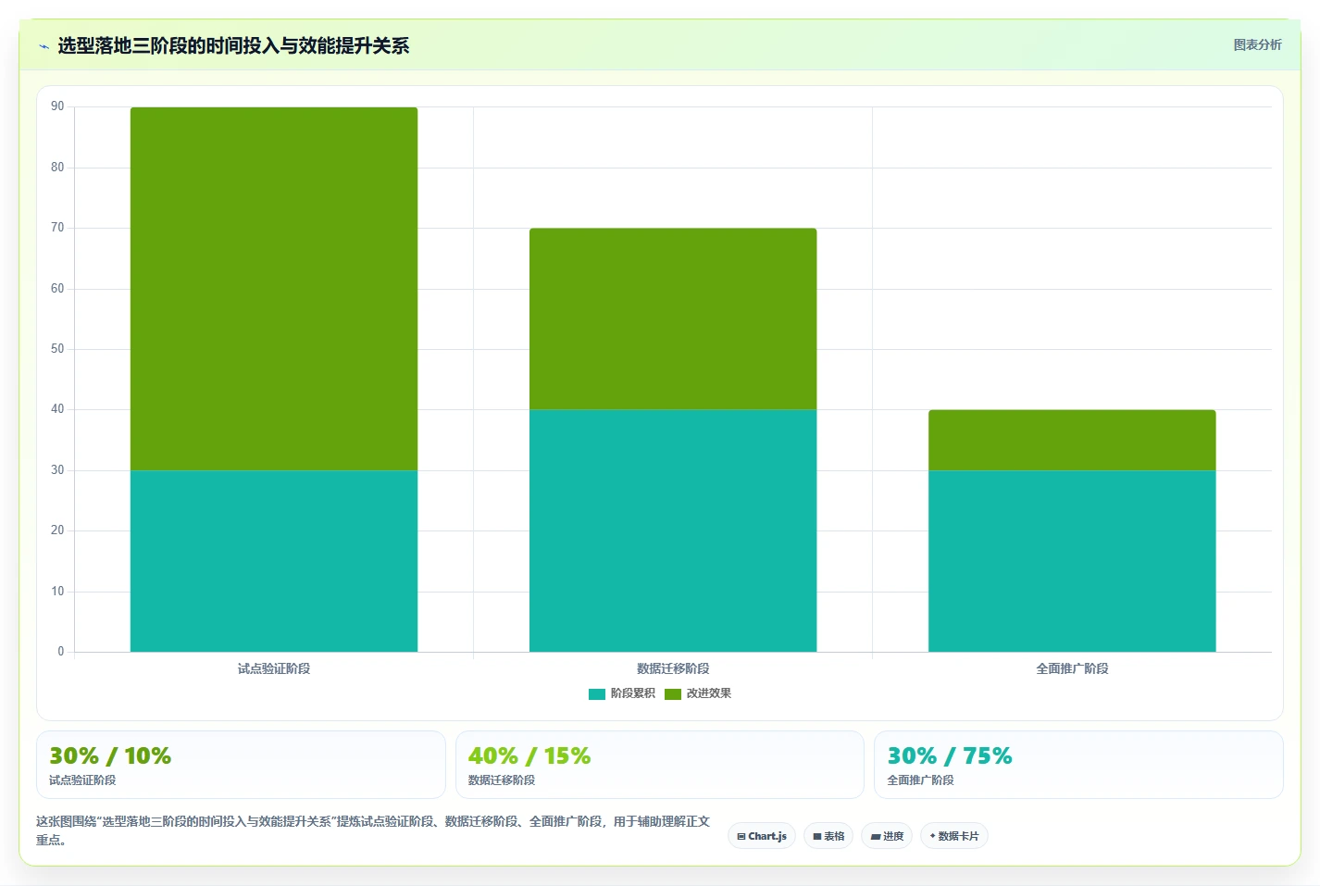Toggle the 改进效果 legend series

coord(698,693)
